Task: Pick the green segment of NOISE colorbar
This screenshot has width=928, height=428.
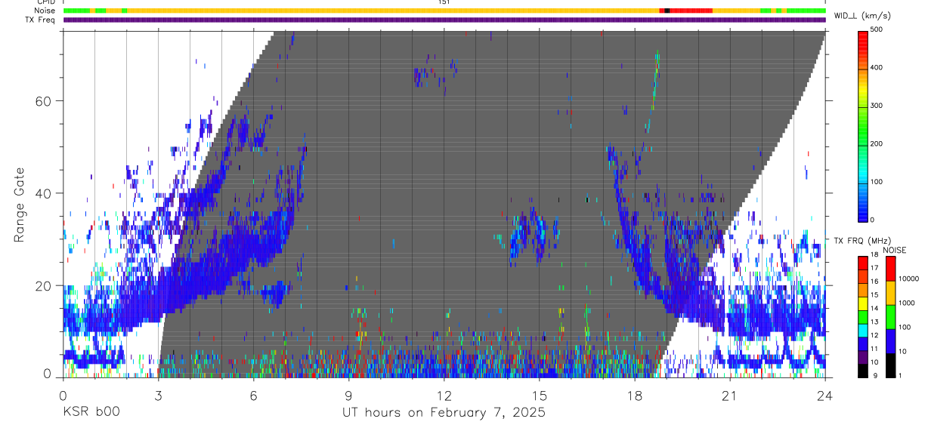Action: 890,317
